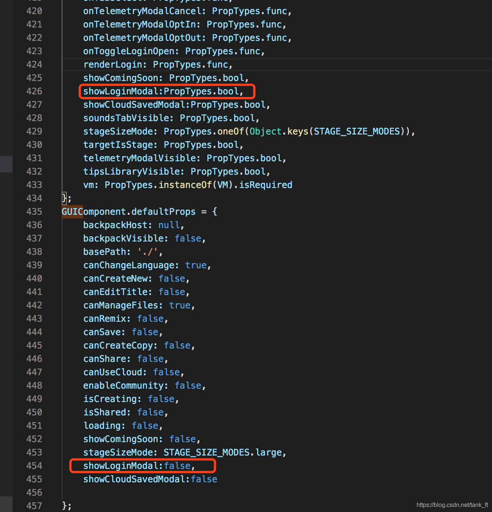Click canChangeLanguage: true default
Screen dimensions: 492x512
(x=147, y=265)
